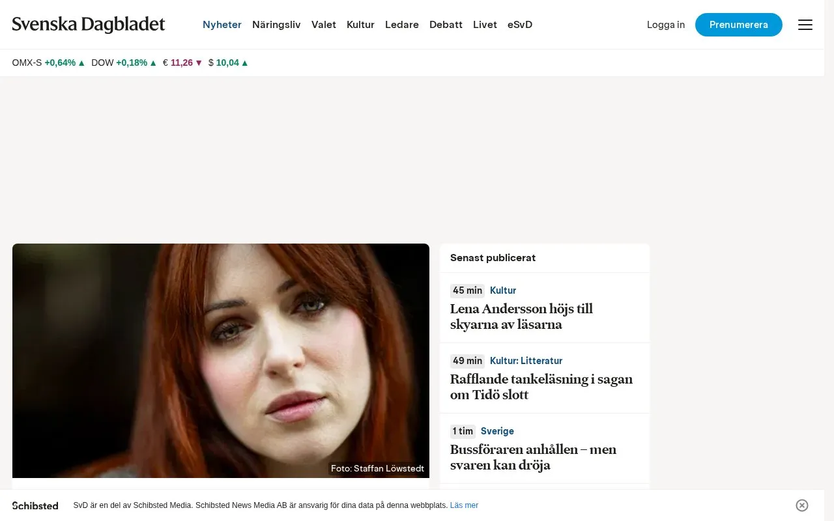Screen dimensions: 834x521
Task: Click Logga in
Action: pos(666,25)
